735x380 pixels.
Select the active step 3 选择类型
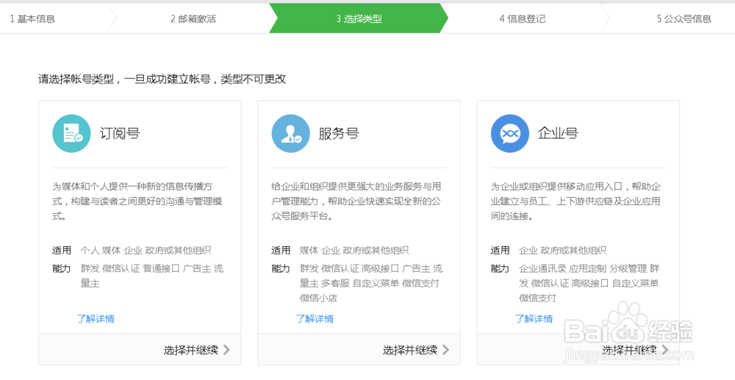[359, 19]
